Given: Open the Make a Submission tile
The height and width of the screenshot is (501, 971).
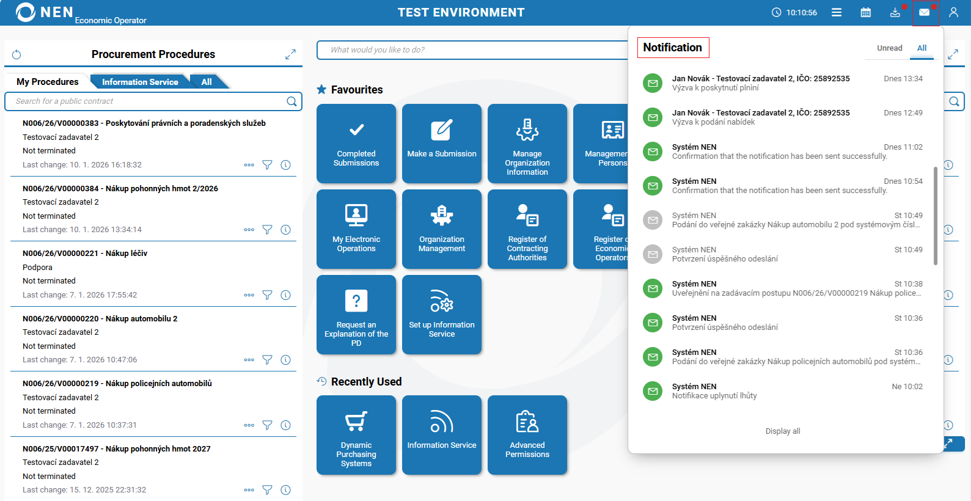Looking at the screenshot, I should pyautogui.click(x=441, y=143).
